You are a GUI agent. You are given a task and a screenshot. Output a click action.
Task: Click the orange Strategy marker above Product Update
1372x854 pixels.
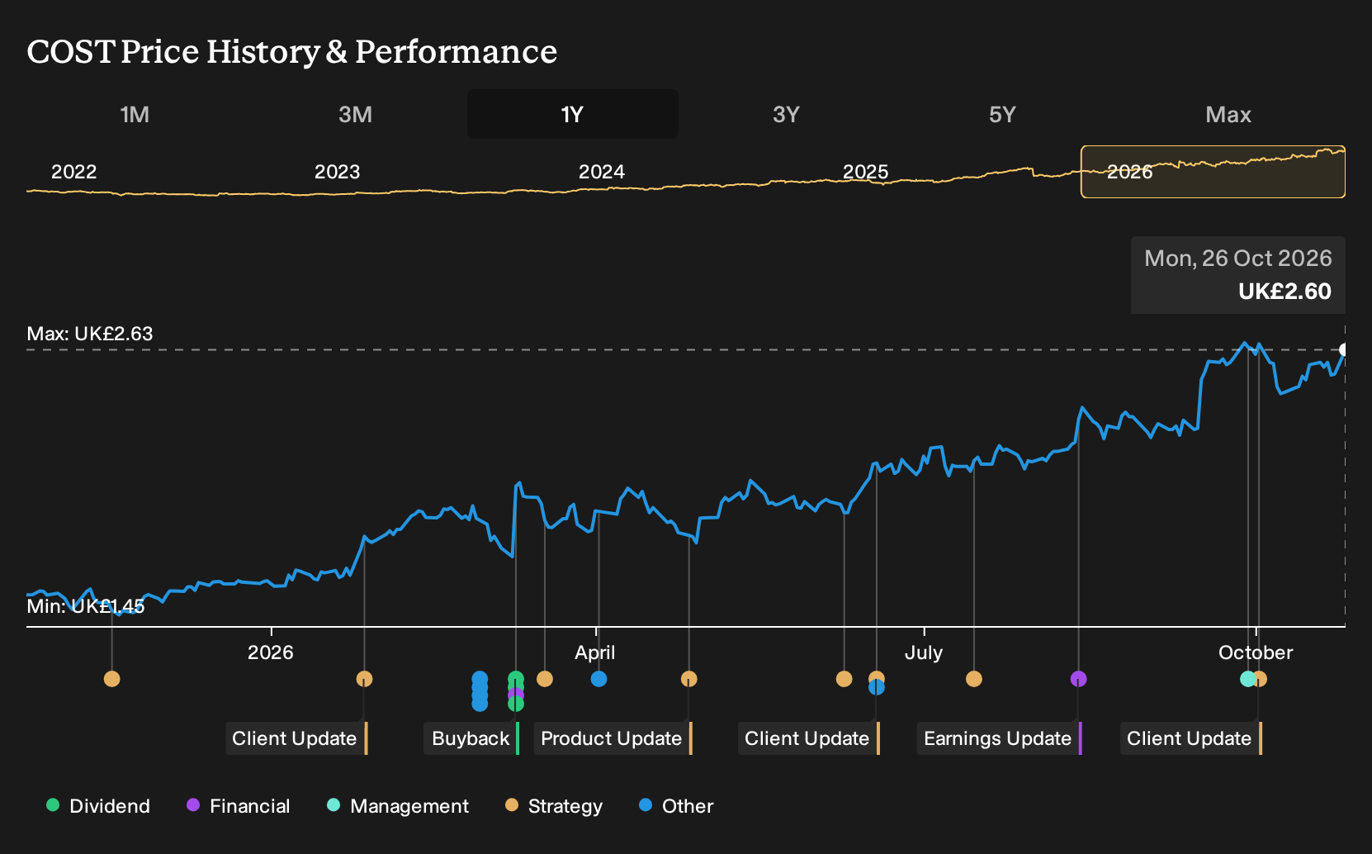click(689, 679)
